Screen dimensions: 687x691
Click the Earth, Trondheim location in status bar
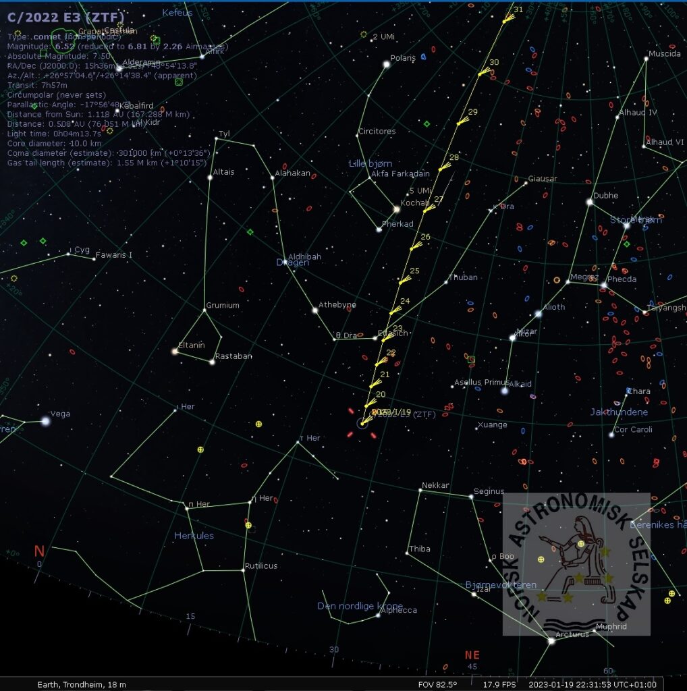click(82, 684)
